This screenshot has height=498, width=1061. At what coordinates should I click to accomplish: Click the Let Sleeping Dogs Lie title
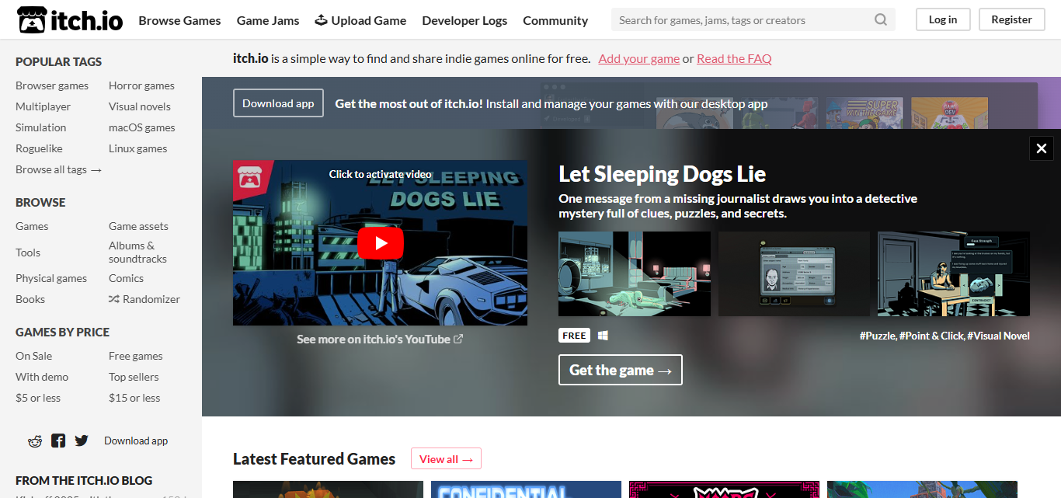[663, 174]
